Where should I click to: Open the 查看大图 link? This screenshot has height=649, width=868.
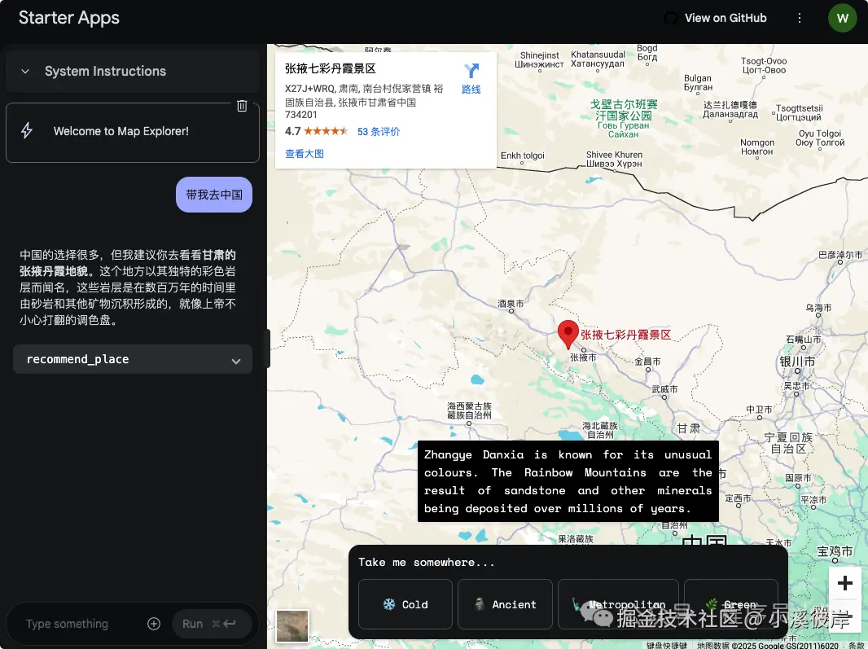point(304,153)
